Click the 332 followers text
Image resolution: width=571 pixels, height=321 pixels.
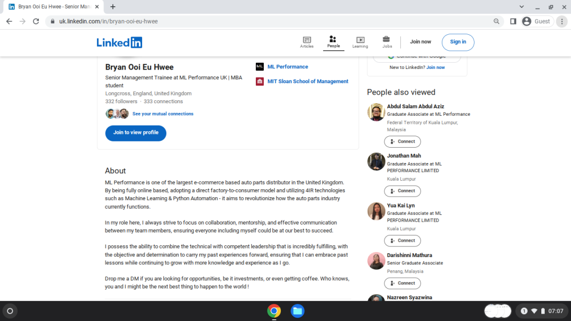tap(121, 101)
